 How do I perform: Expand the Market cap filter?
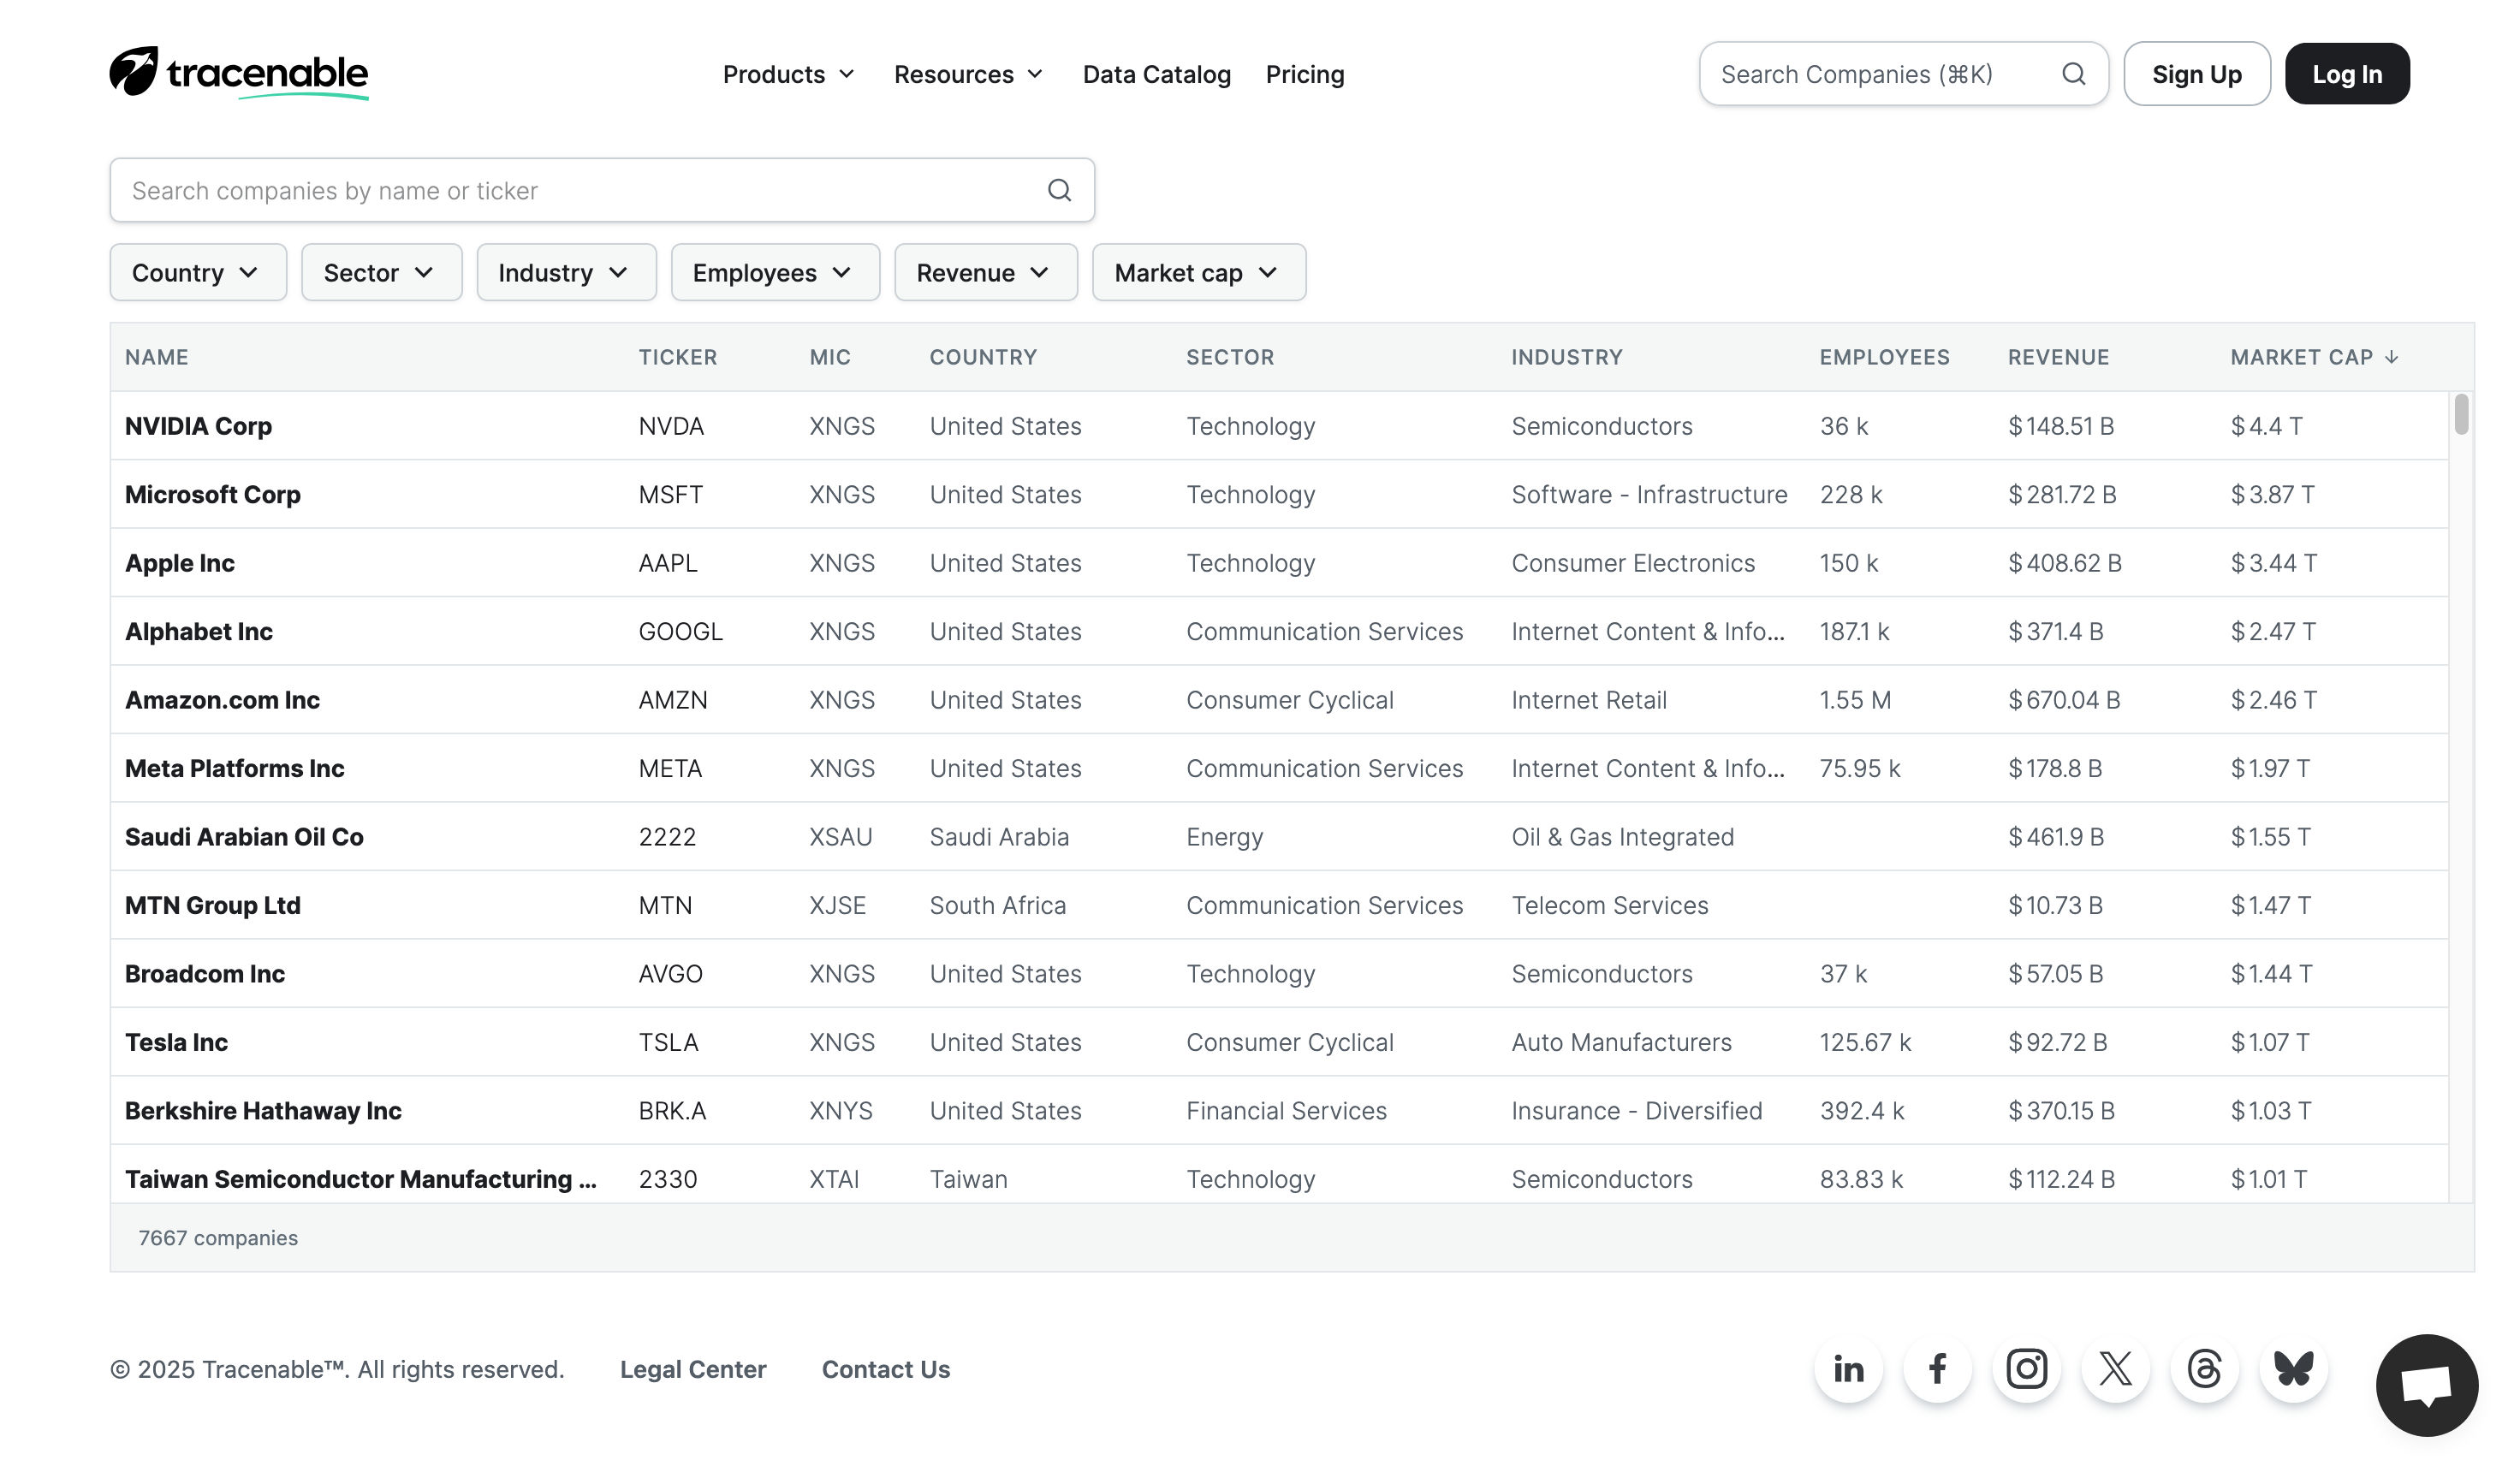(1198, 272)
